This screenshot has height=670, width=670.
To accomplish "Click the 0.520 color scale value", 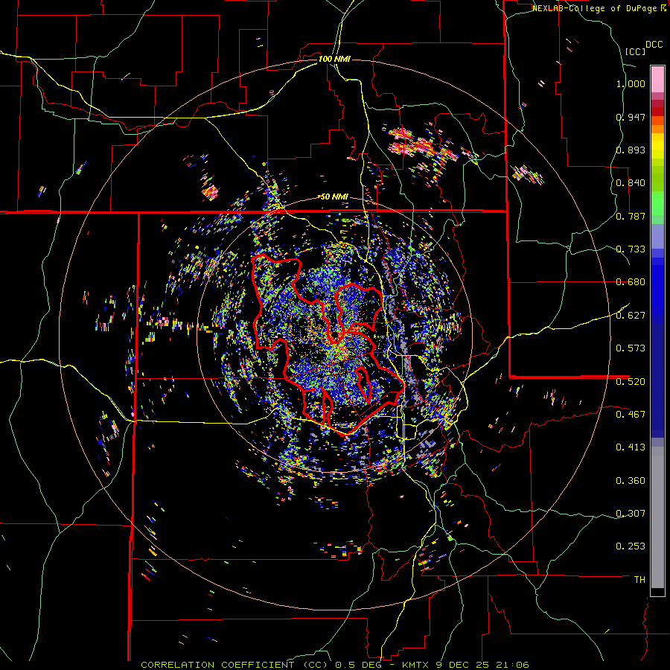I will (631, 381).
